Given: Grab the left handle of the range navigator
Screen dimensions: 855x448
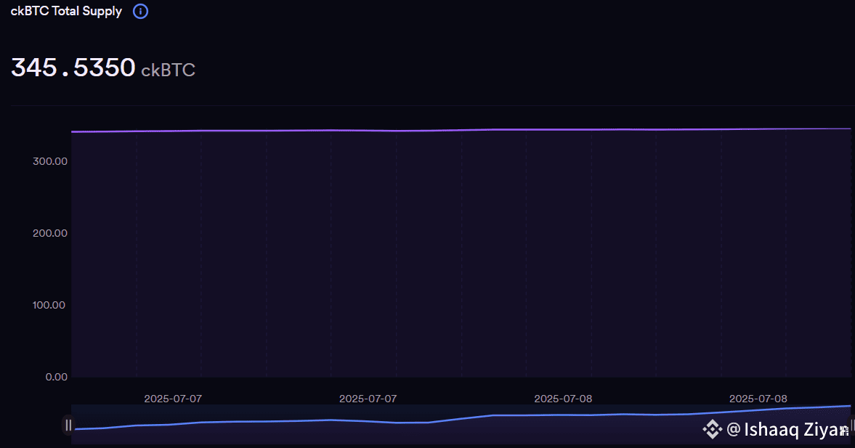Looking at the screenshot, I should (x=68, y=425).
